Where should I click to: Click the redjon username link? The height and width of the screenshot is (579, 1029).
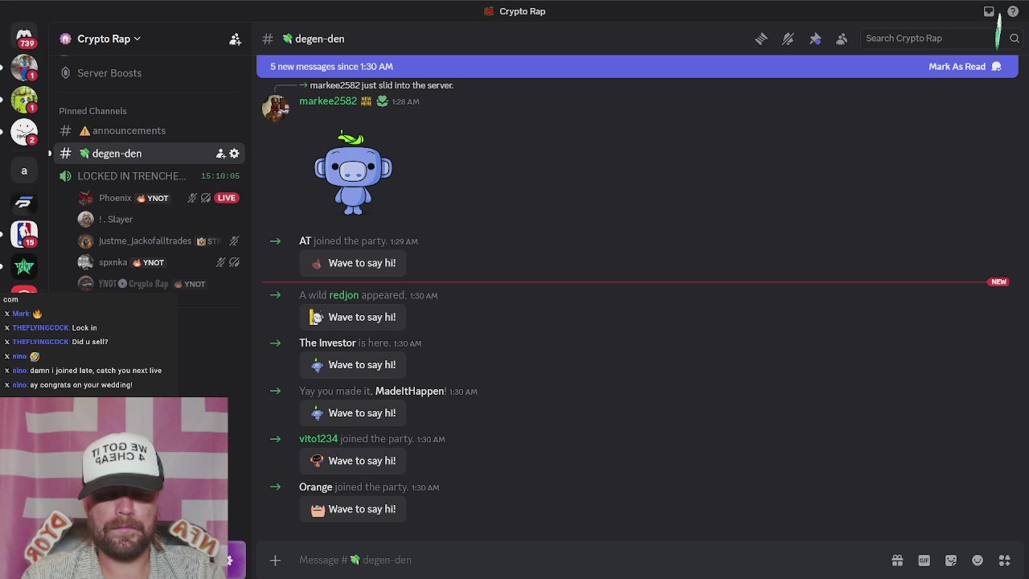[x=344, y=295]
